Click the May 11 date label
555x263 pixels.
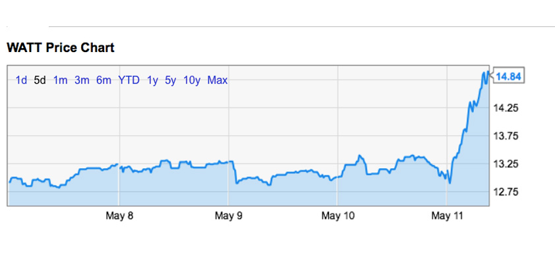coord(448,216)
